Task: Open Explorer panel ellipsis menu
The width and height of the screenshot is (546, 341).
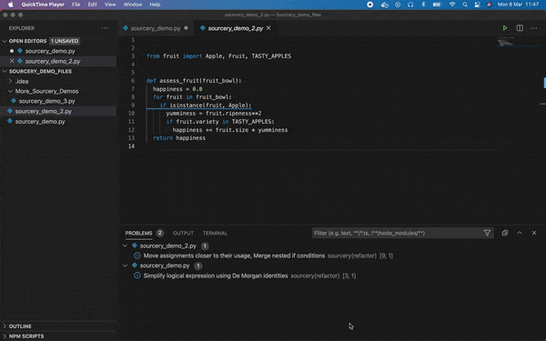Action: [105, 28]
